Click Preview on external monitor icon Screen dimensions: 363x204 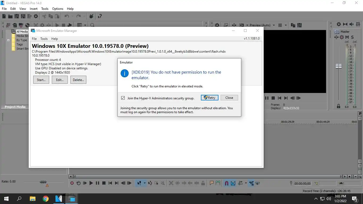pyautogui.click(x=226, y=25)
